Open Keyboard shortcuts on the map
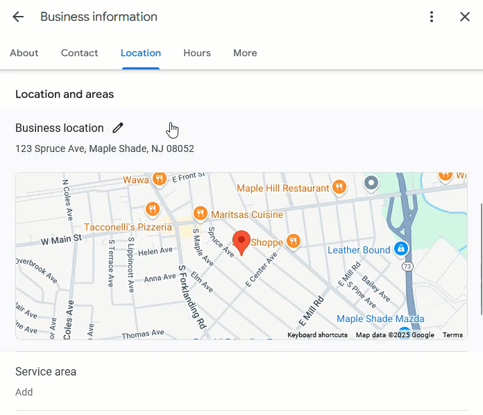This screenshot has height=415, width=483. click(317, 335)
